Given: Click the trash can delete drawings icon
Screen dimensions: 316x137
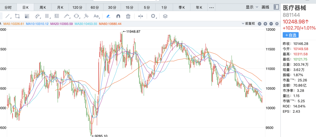Looking at the screenshot, I should [128, 16].
